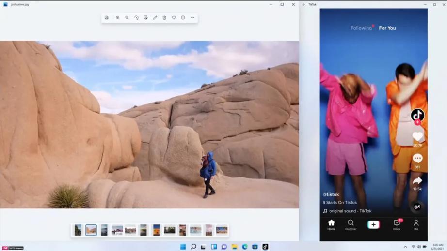Select the sunflower thumbnail in filmstrip

156,230
